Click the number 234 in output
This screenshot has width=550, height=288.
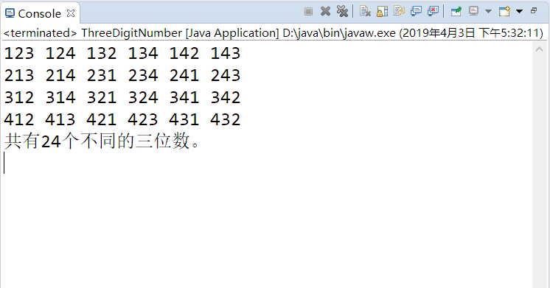click(143, 76)
